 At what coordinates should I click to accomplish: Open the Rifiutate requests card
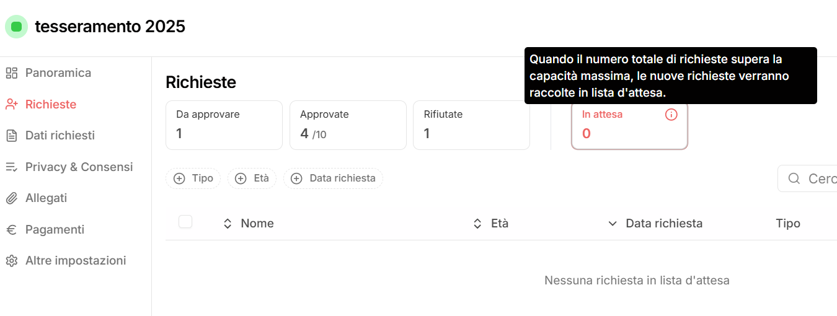tap(471, 125)
